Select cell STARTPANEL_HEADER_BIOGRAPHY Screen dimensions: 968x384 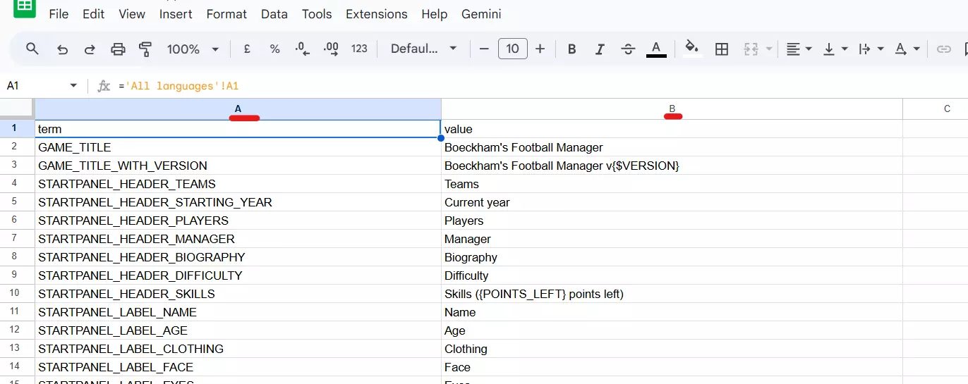click(238, 257)
